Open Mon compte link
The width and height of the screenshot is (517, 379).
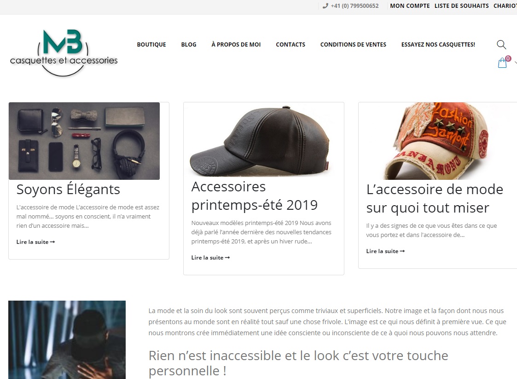[x=410, y=6]
